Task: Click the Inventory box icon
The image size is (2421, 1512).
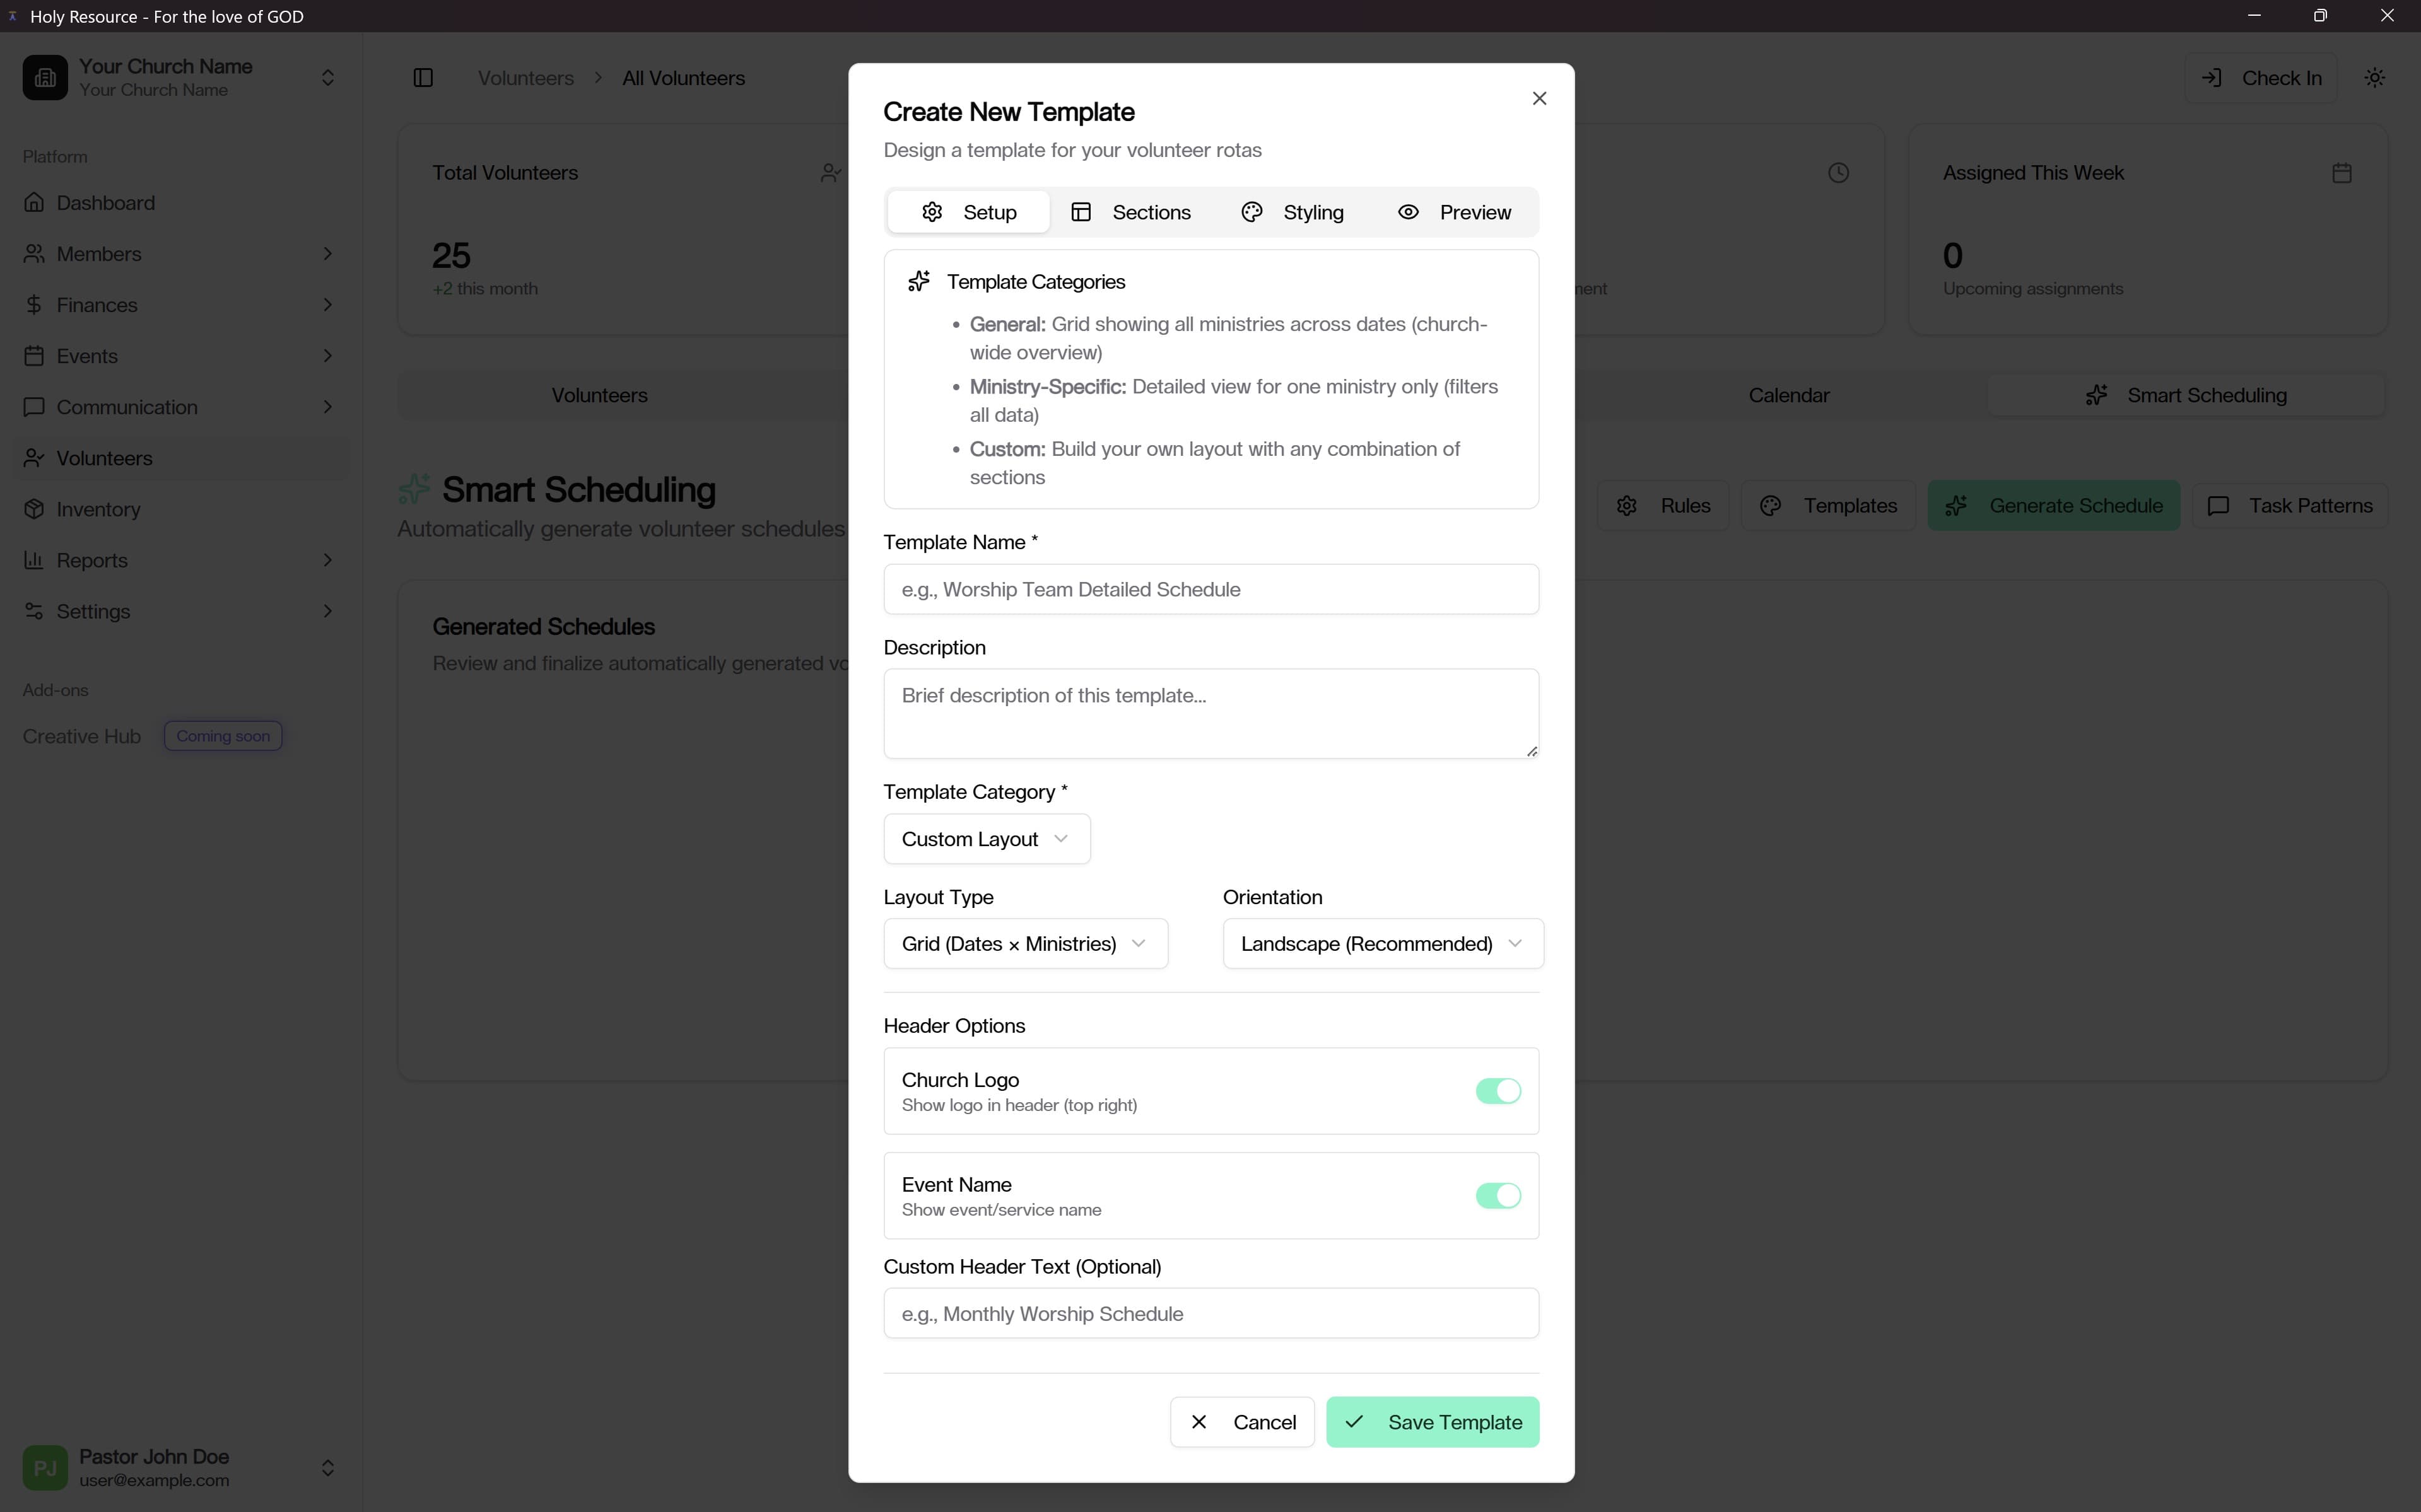Action: (34, 508)
